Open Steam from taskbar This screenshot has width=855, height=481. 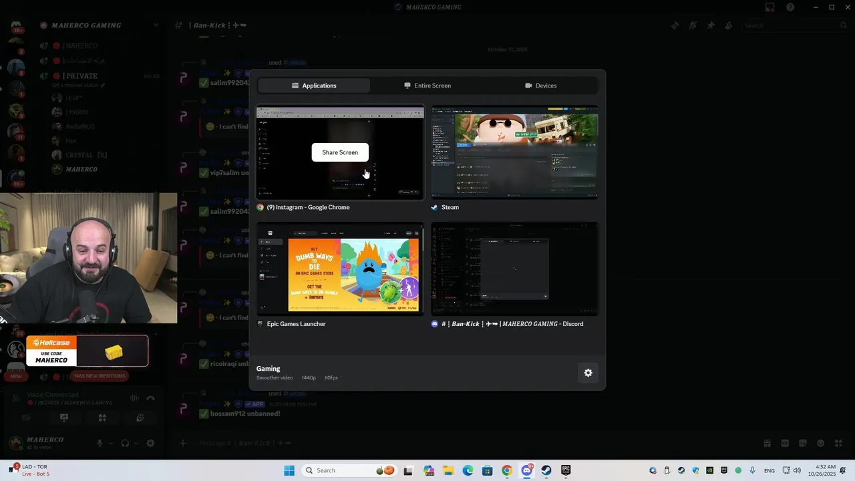546,470
